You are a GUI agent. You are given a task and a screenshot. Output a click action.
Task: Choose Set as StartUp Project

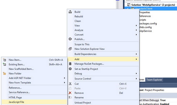click(103, 69)
